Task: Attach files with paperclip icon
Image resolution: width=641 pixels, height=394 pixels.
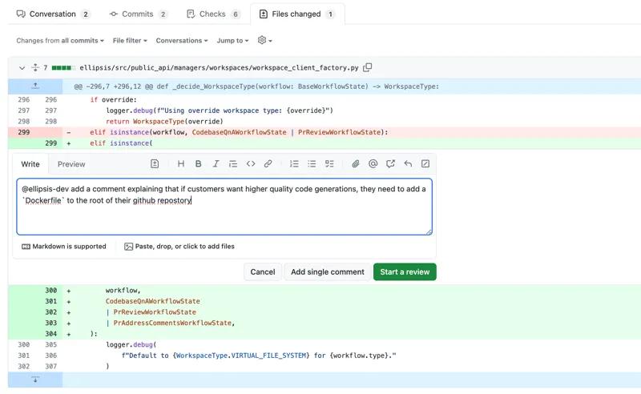Action: pyautogui.click(x=356, y=164)
